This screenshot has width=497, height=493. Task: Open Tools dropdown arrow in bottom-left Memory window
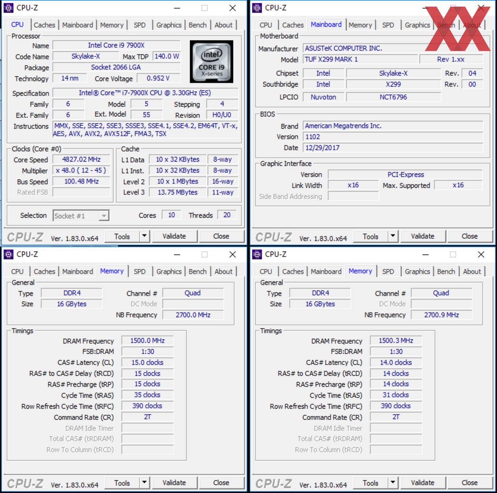point(144,483)
